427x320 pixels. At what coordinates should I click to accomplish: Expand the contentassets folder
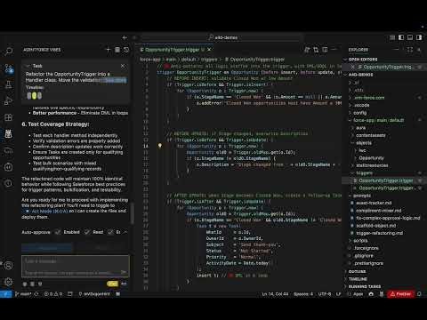tap(371, 135)
